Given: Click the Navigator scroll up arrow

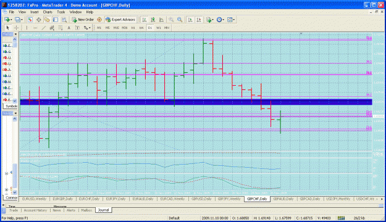Looking at the screenshot, I should pyautogui.click(x=15, y=119).
